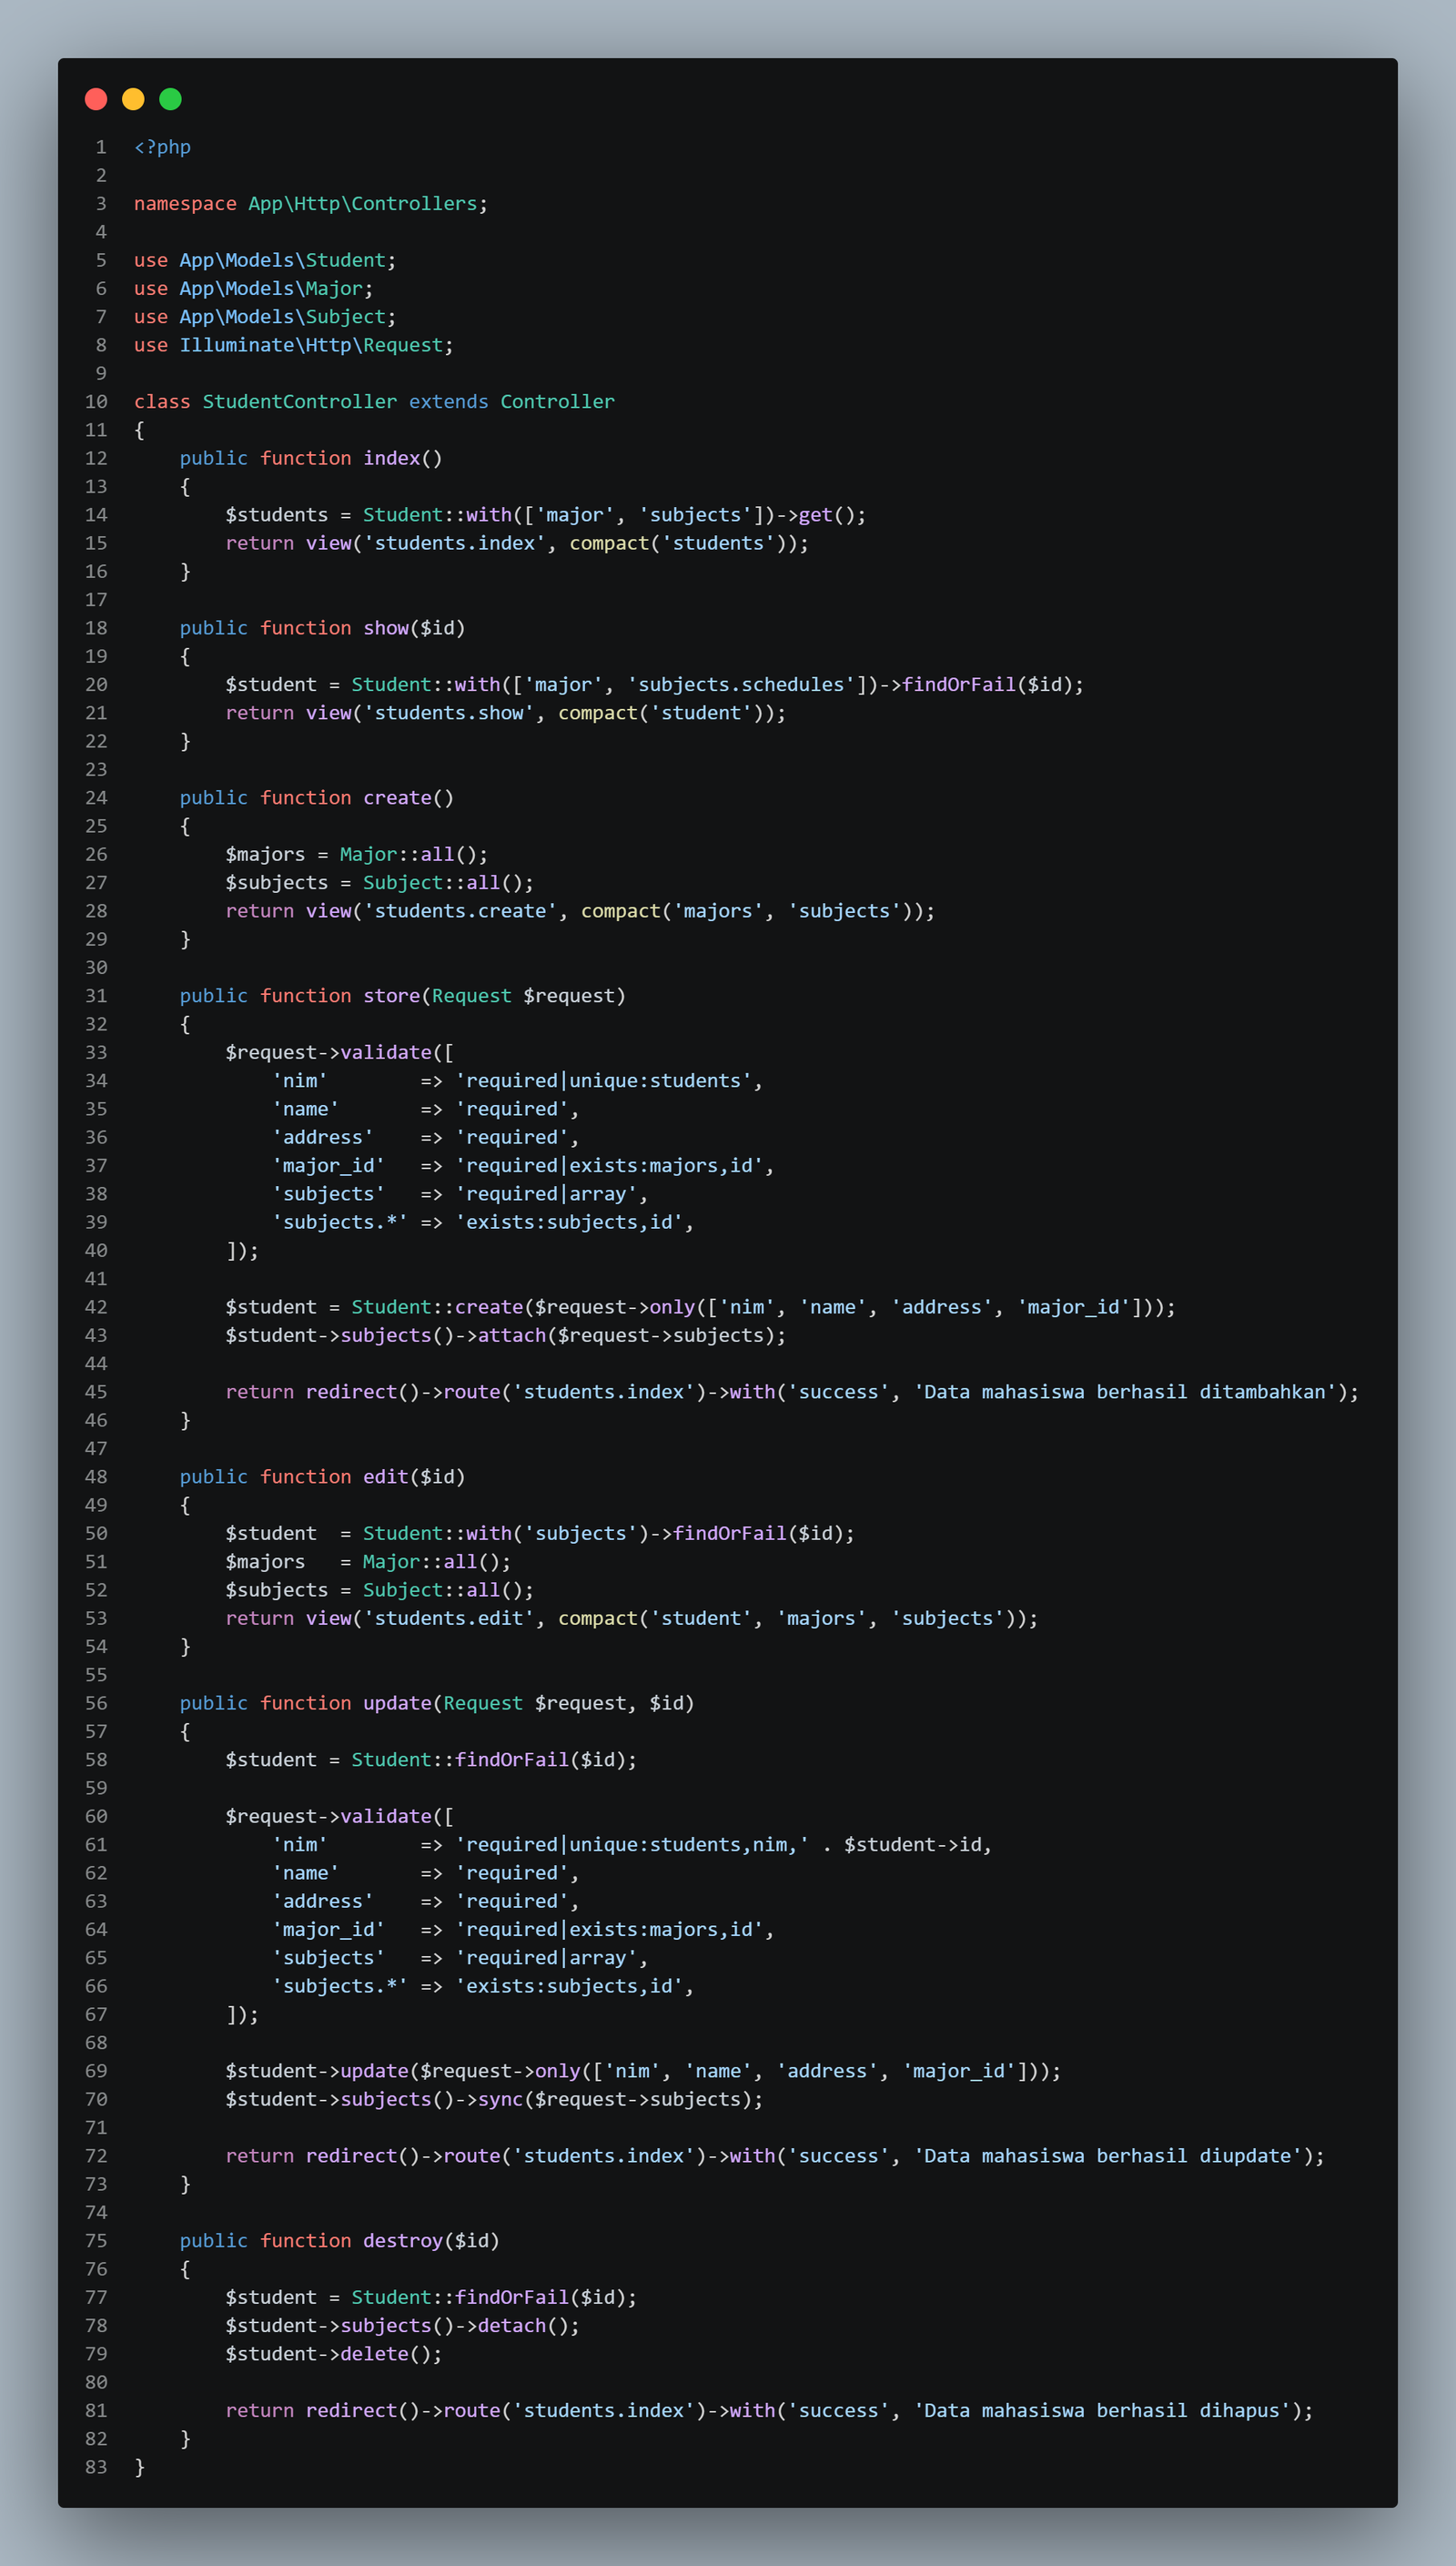
Task: Click 'Subject::all()' on line 27
Action: click(443, 883)
